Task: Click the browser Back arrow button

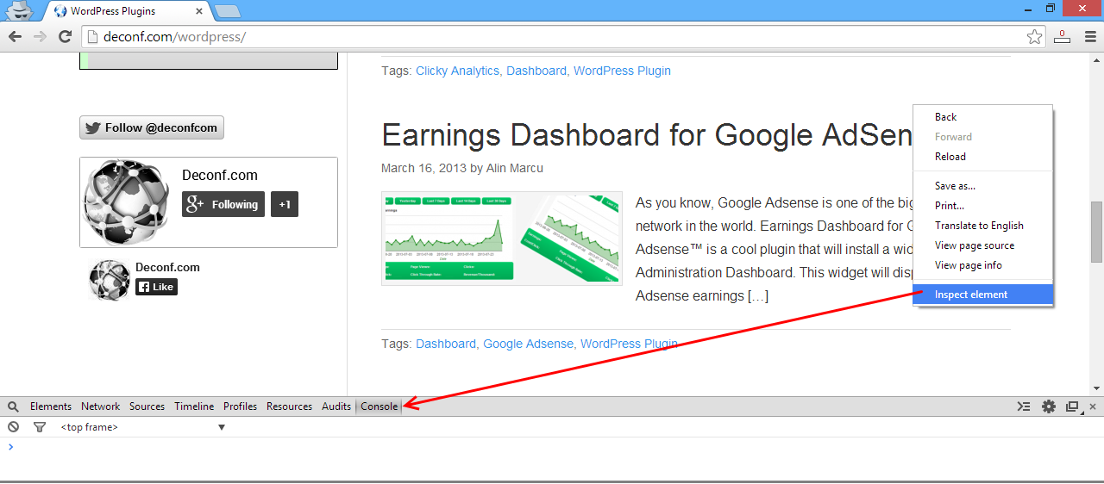Action: 14,36
